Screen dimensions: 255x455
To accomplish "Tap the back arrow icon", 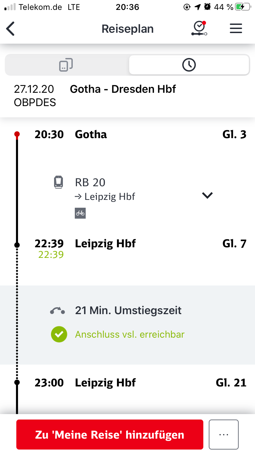I will tap(11, 29).
